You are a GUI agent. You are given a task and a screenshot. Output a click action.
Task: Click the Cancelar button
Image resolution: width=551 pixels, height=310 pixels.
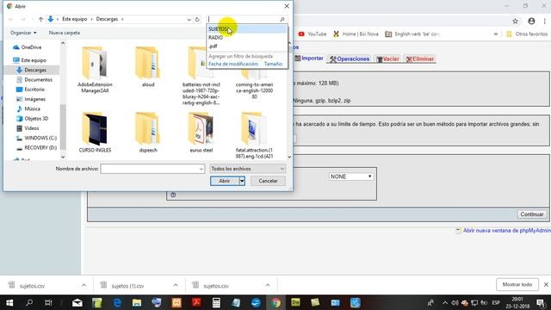[268, 181]
